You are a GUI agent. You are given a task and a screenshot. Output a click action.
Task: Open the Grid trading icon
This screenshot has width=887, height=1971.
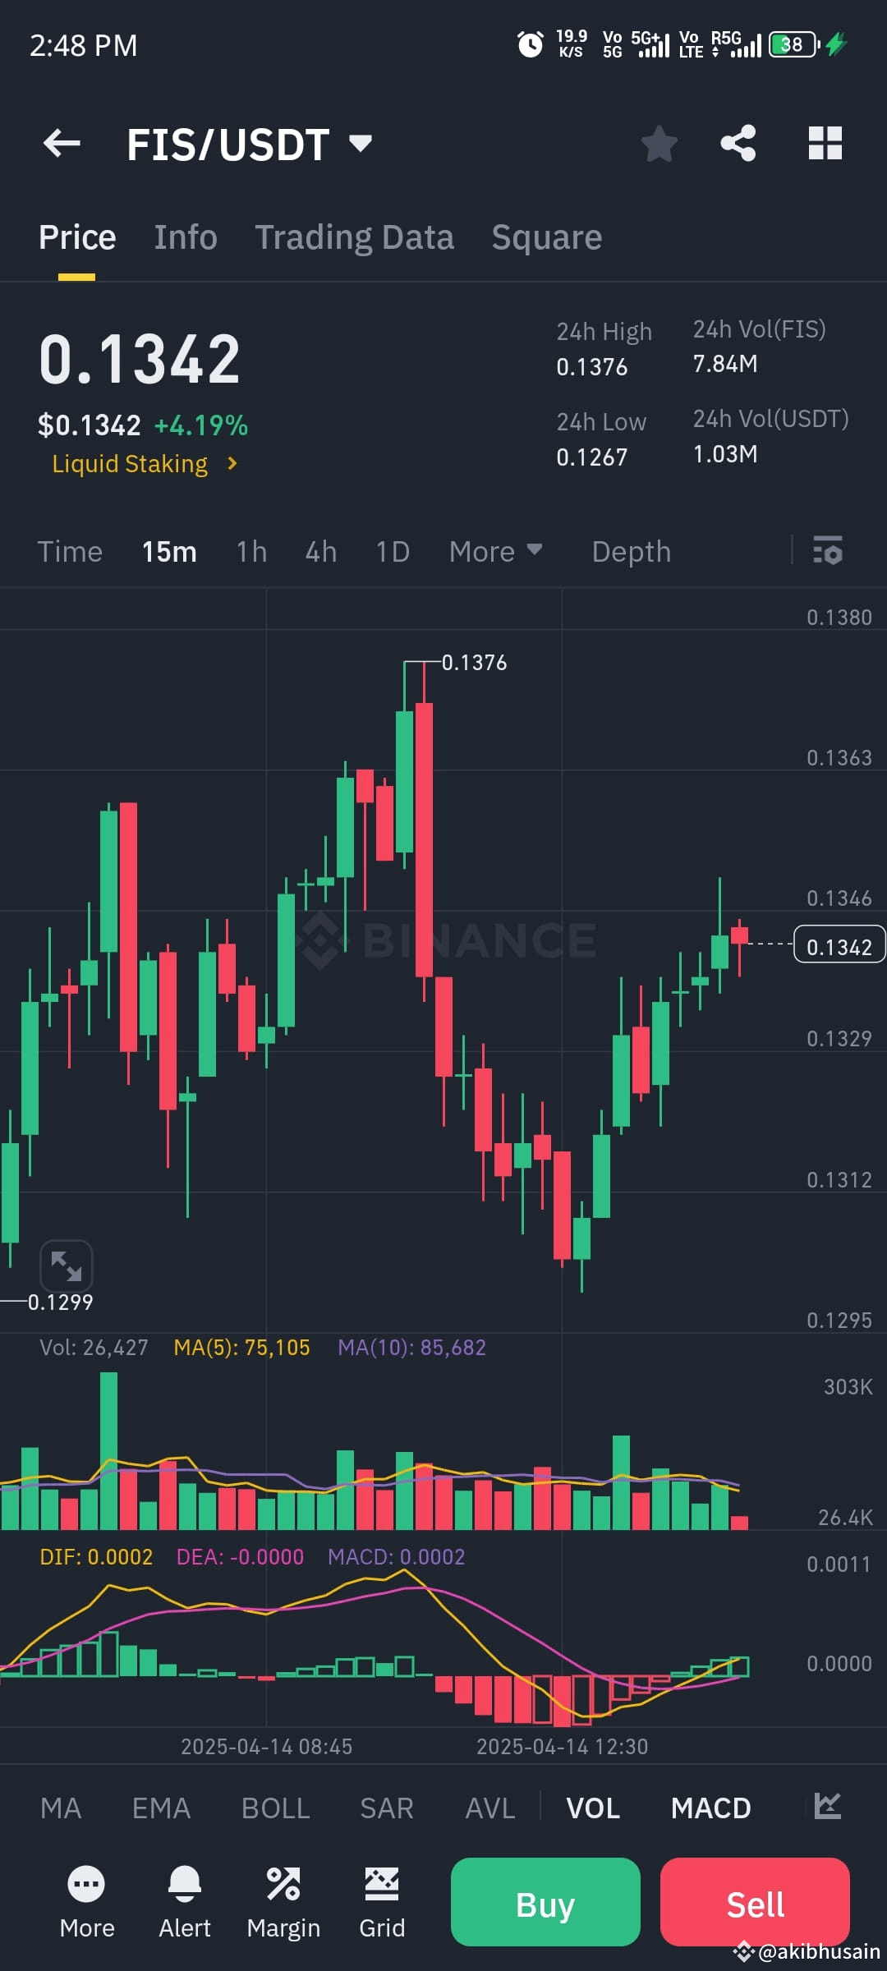point(381,1883)
